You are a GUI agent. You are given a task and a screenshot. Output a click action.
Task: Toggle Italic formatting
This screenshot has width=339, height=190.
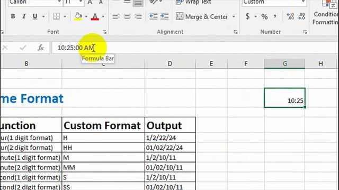click(24, 16)
